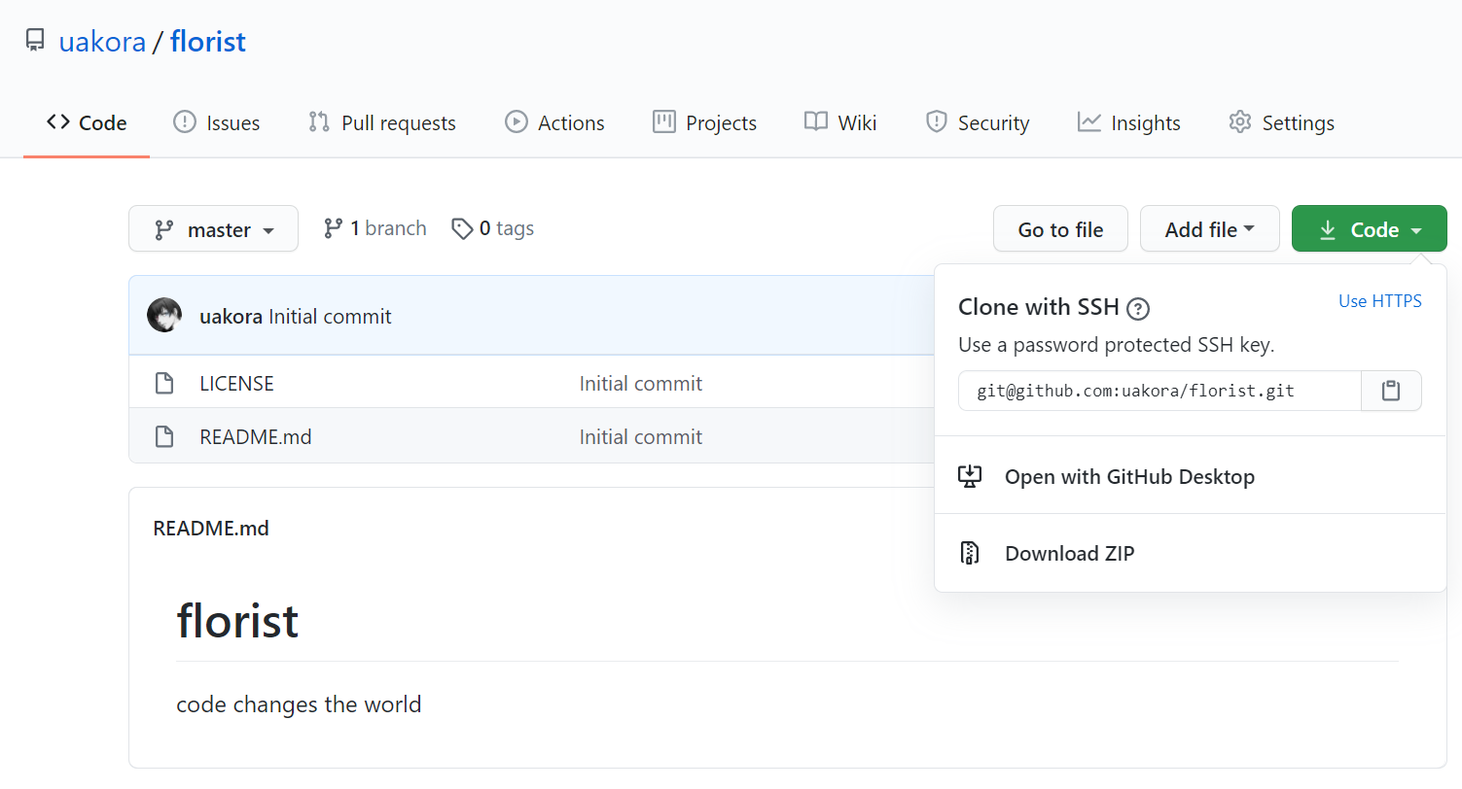Expand the master branch dropdown

(213, 229)
